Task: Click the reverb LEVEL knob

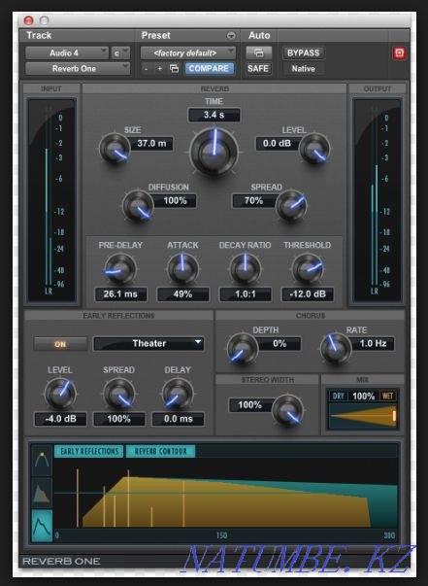Action: point(314,149)
